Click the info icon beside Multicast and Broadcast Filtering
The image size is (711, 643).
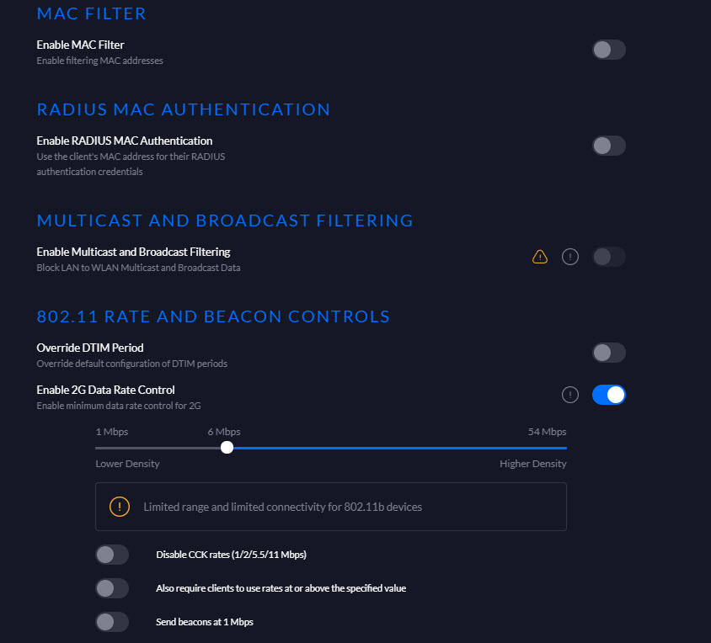tap(570, 257)
